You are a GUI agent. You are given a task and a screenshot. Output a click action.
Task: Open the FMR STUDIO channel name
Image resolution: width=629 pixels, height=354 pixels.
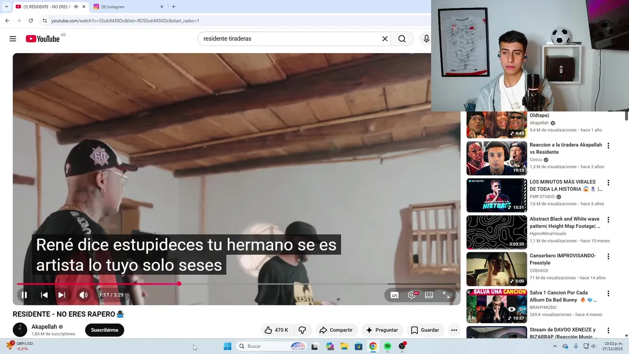tap(542, 197)
